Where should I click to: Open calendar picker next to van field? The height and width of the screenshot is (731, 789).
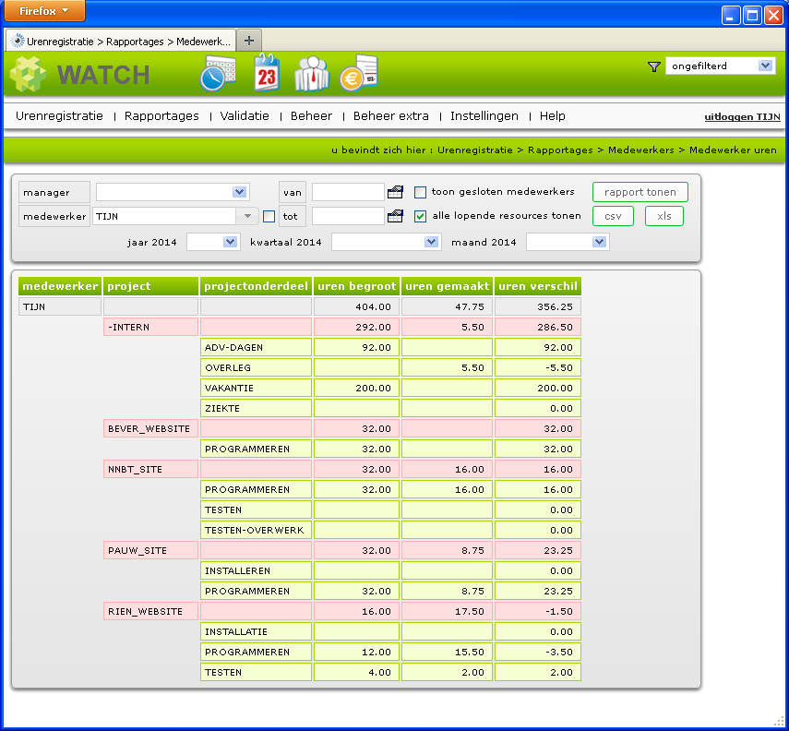(395, 192)
